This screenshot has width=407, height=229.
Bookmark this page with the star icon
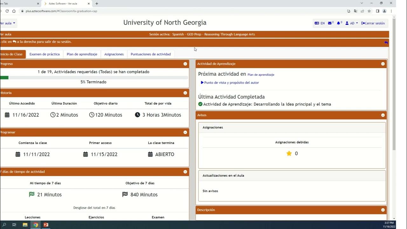coord(369,11)
